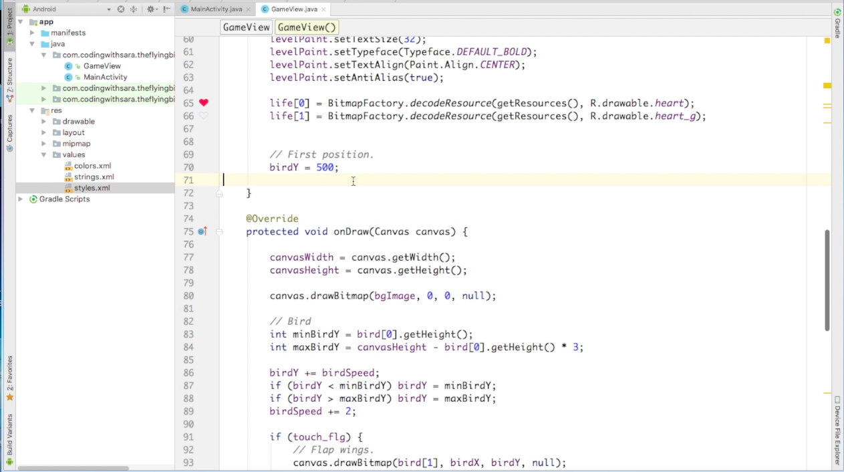Image resolution: width=844 pixels, height=472 pixels.
Task: Expand the manifests folder
Action: 32,33
